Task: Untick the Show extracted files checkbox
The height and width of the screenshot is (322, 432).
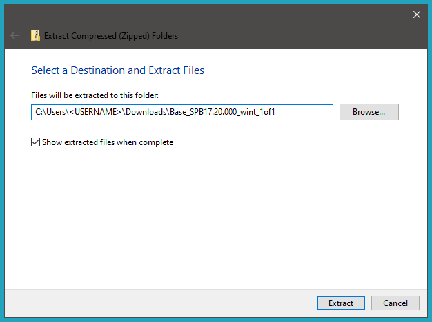Action: [x=36, y=142]
